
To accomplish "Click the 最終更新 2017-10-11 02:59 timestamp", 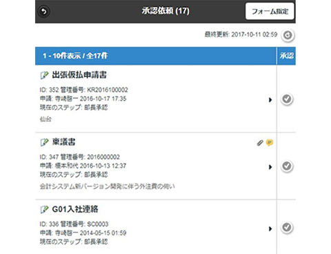I will coord(241,35).
